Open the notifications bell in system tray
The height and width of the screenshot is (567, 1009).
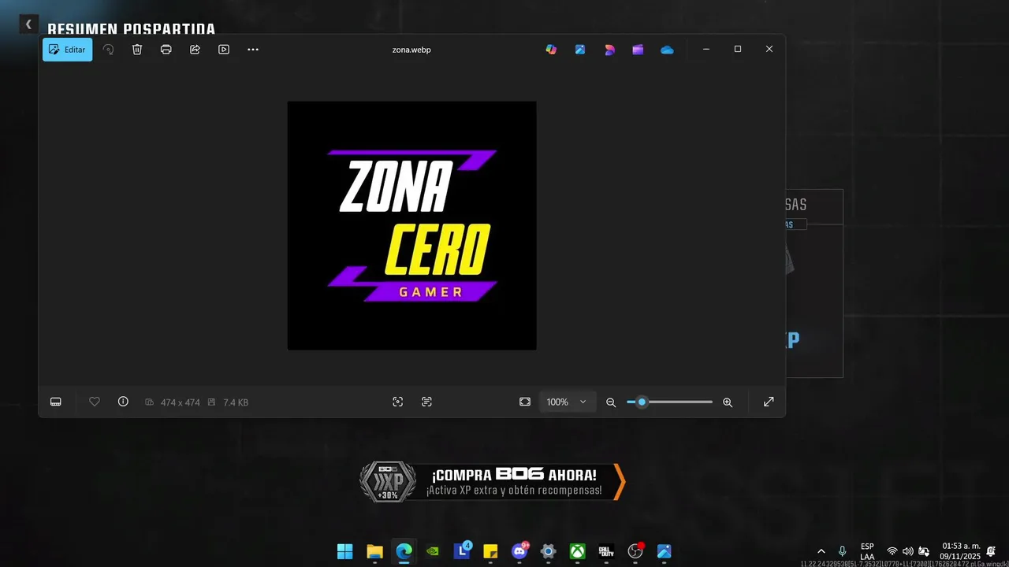(x=991, y=551)
